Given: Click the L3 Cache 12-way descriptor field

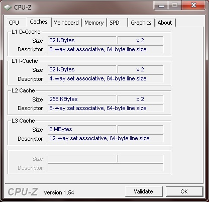Looking at the screenshot, I should pos(106,138).
